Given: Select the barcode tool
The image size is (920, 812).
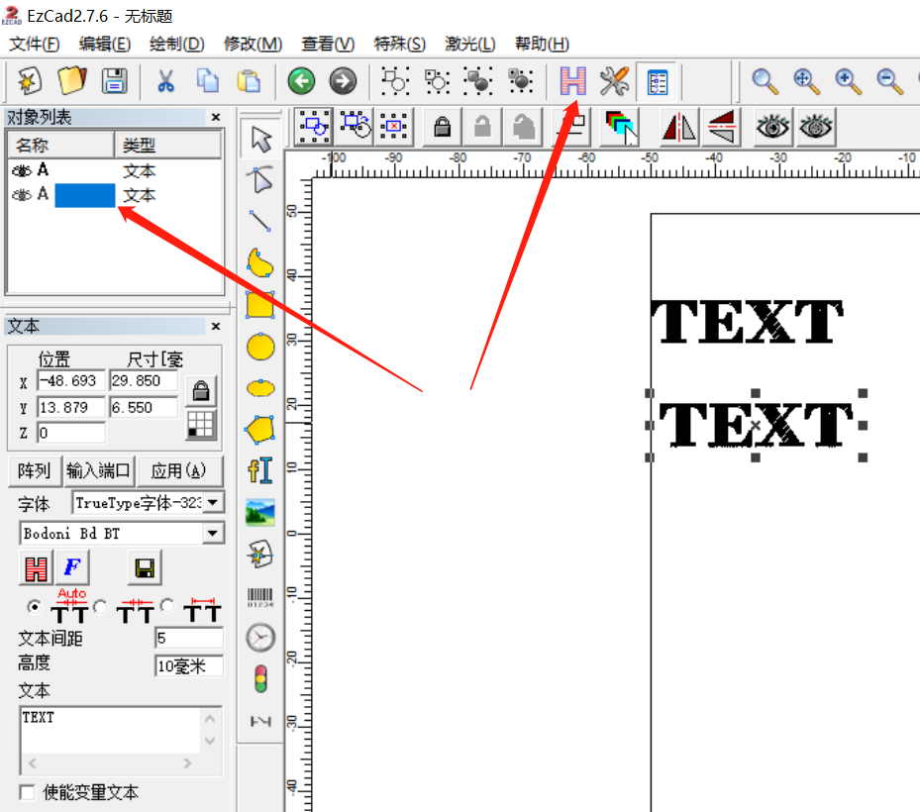Looking at the screenshot, I should coord(260,597).
